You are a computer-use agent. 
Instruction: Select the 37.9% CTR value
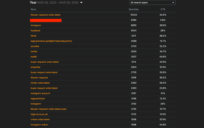pos(163,67)
